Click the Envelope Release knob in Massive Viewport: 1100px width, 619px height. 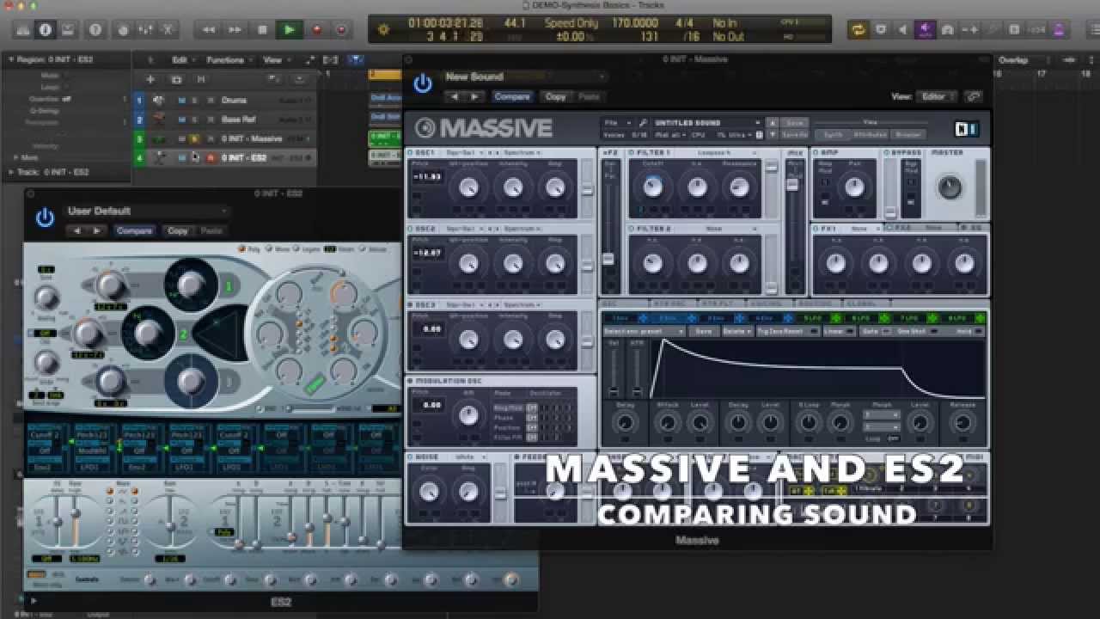962,422
